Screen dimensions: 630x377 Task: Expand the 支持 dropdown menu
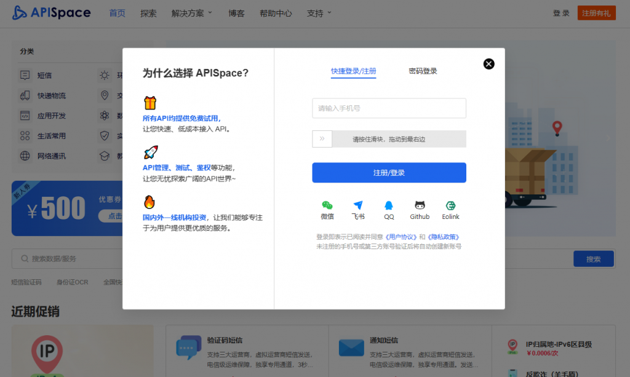click(319, 14)
